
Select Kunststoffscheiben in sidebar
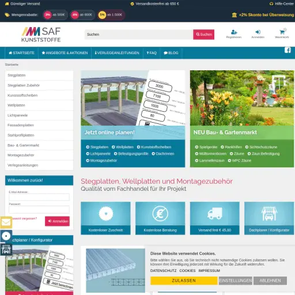pyautogui.click(x=39, y=95)
